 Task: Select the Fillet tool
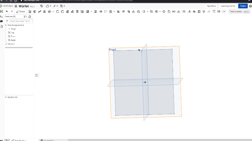(57, 11)
